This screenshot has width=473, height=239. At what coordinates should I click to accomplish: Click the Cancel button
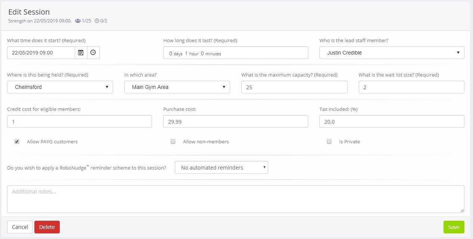(x=20, y=227)
